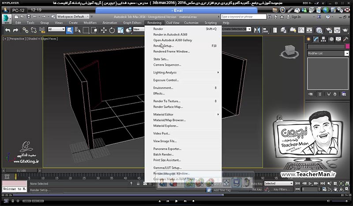
Task: Click the 3ds Max application logo button
Action: (x=7, y=19)
